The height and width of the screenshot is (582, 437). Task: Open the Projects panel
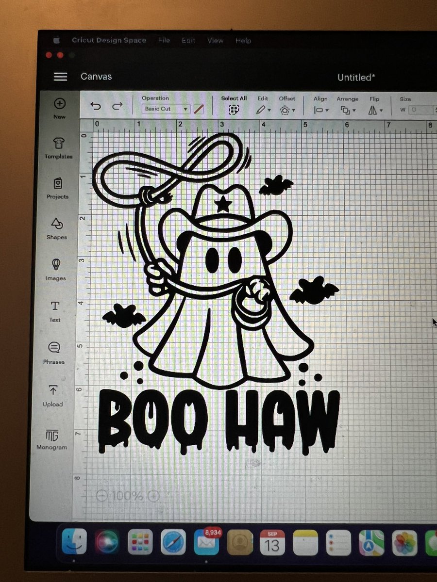(58, 188)
